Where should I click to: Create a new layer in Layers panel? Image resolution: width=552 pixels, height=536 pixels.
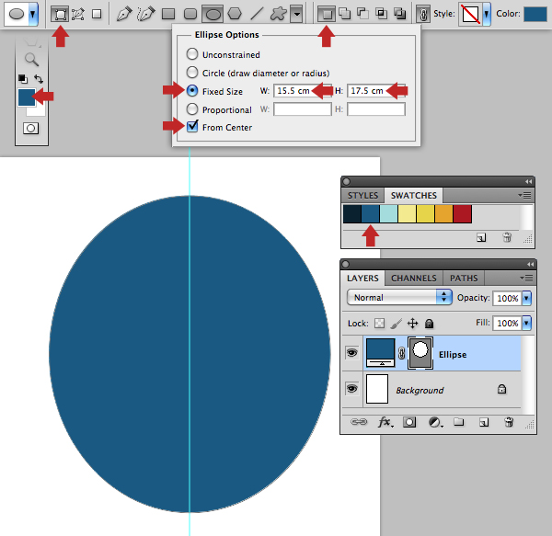pos(484,422)
